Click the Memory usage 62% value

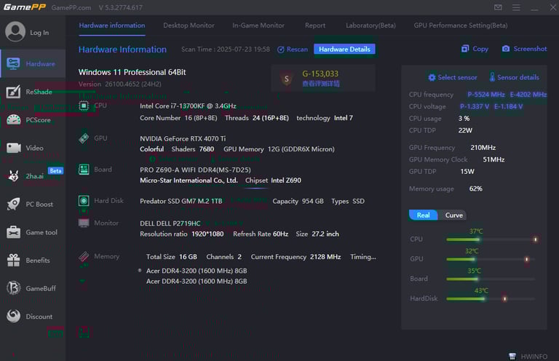(475, 189)
